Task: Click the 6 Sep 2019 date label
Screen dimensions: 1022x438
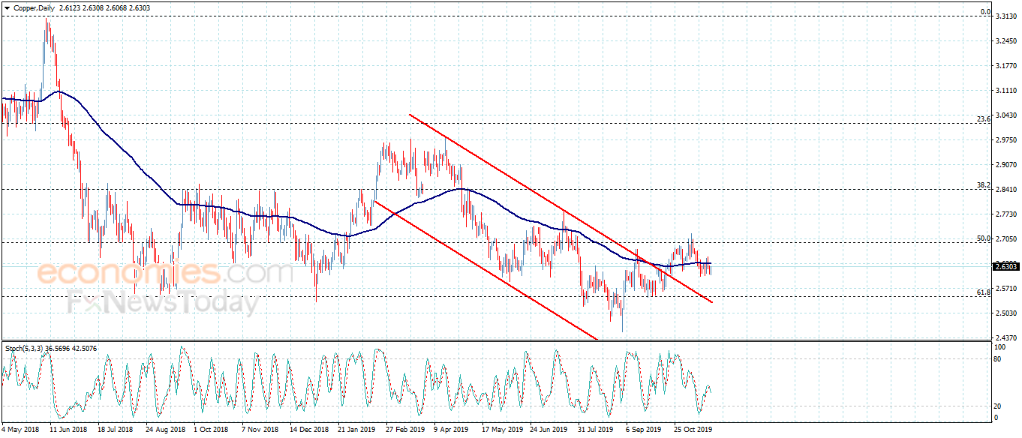Action: 644,430
